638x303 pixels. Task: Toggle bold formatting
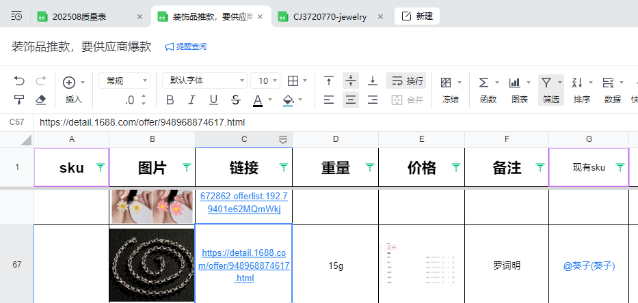click(x=170, y=100)
